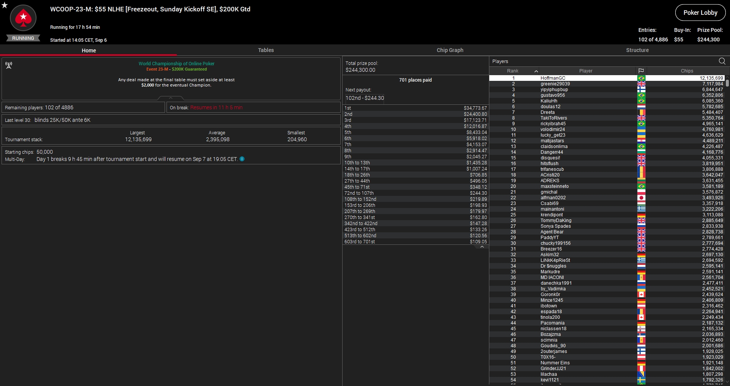Click the Brazil flag next to HoffmanGC
Image resolution: width=730 pixels, height=386 pixels.
click(x=641, y=78)
